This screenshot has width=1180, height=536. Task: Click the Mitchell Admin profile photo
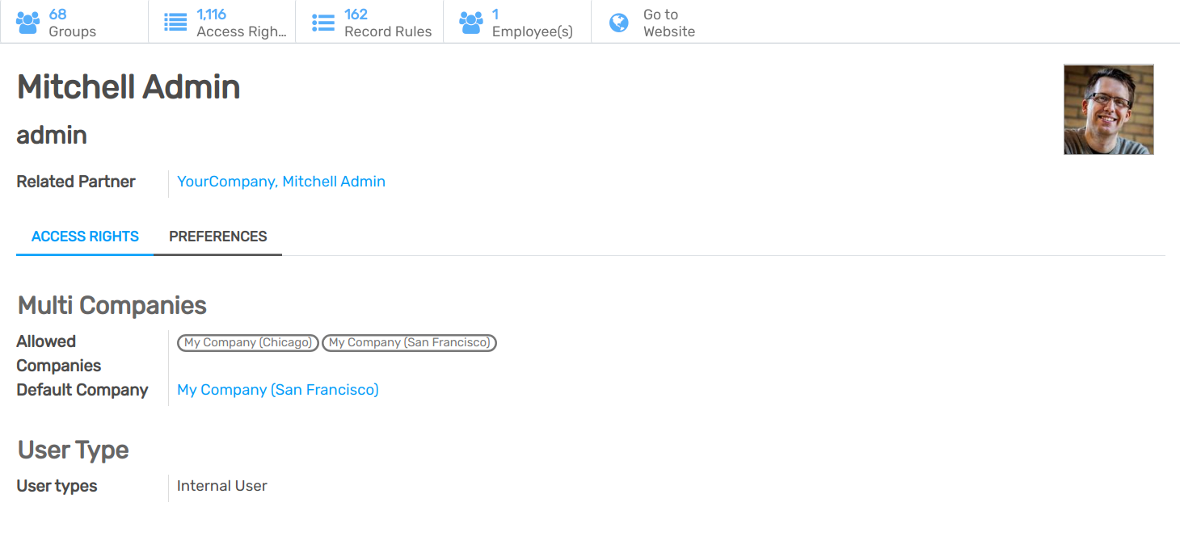tap(1108, 109)
